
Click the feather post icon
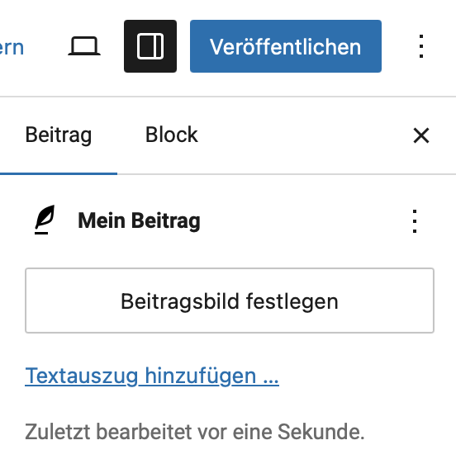(45, 220)
